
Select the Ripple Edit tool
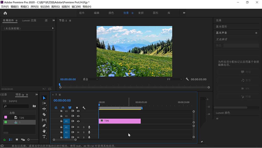pos(44,109)
